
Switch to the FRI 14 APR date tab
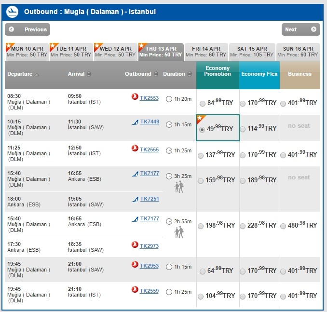206,52
